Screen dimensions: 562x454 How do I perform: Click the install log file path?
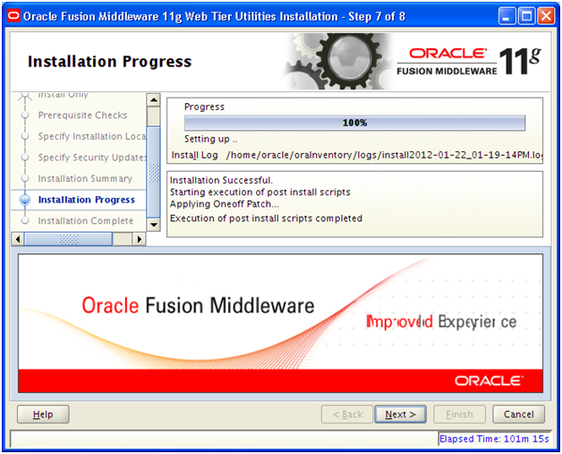pos(384,155)
